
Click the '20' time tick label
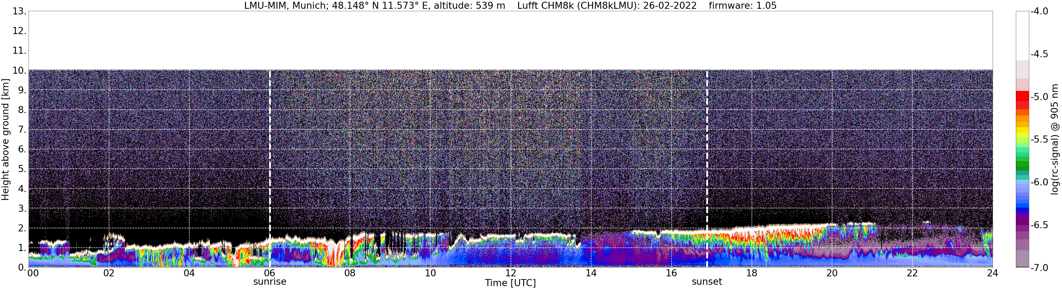pyautogui.click(x=832, y=273)
